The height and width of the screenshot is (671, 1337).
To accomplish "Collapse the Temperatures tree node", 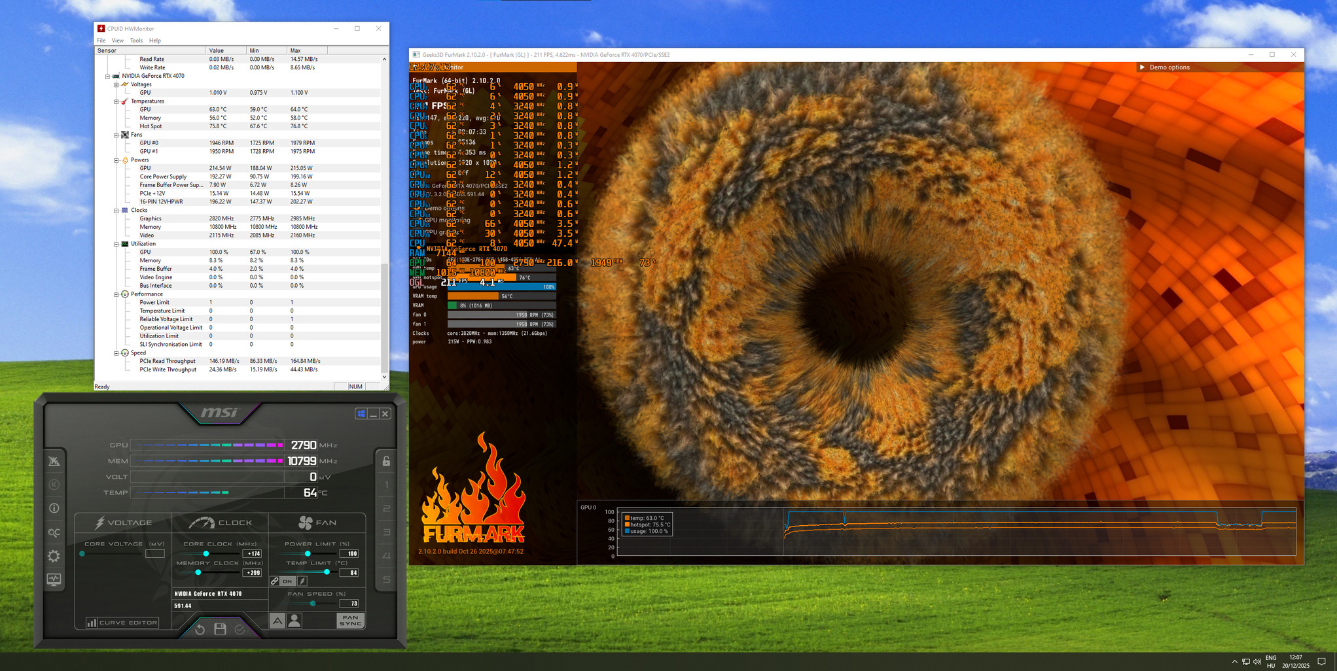I will pos(116,101).
